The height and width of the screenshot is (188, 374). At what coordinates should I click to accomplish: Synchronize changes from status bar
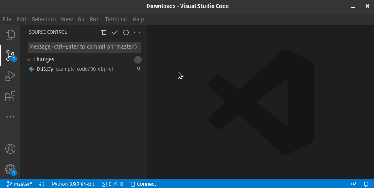pos(42,184)
